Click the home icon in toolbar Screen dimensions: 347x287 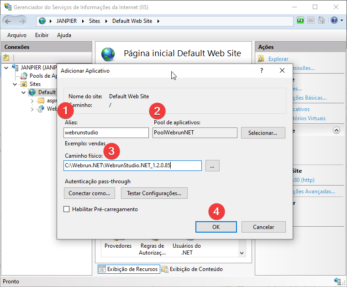321,21
